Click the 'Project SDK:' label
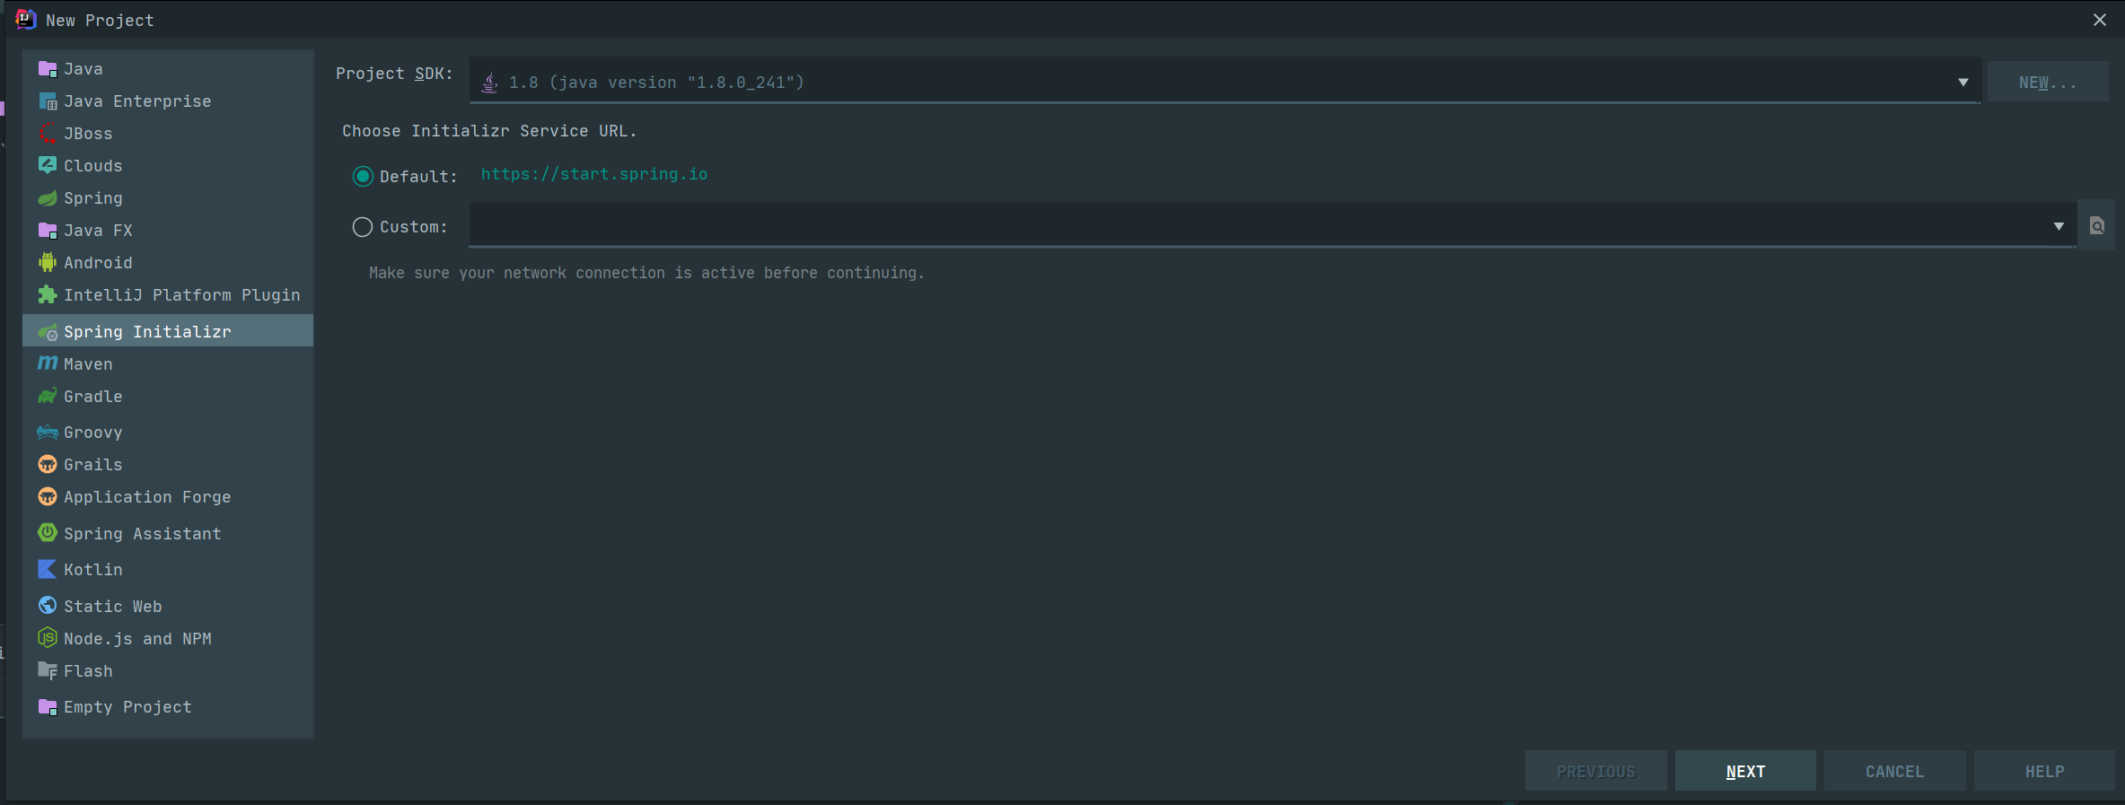 coord(394,74)
